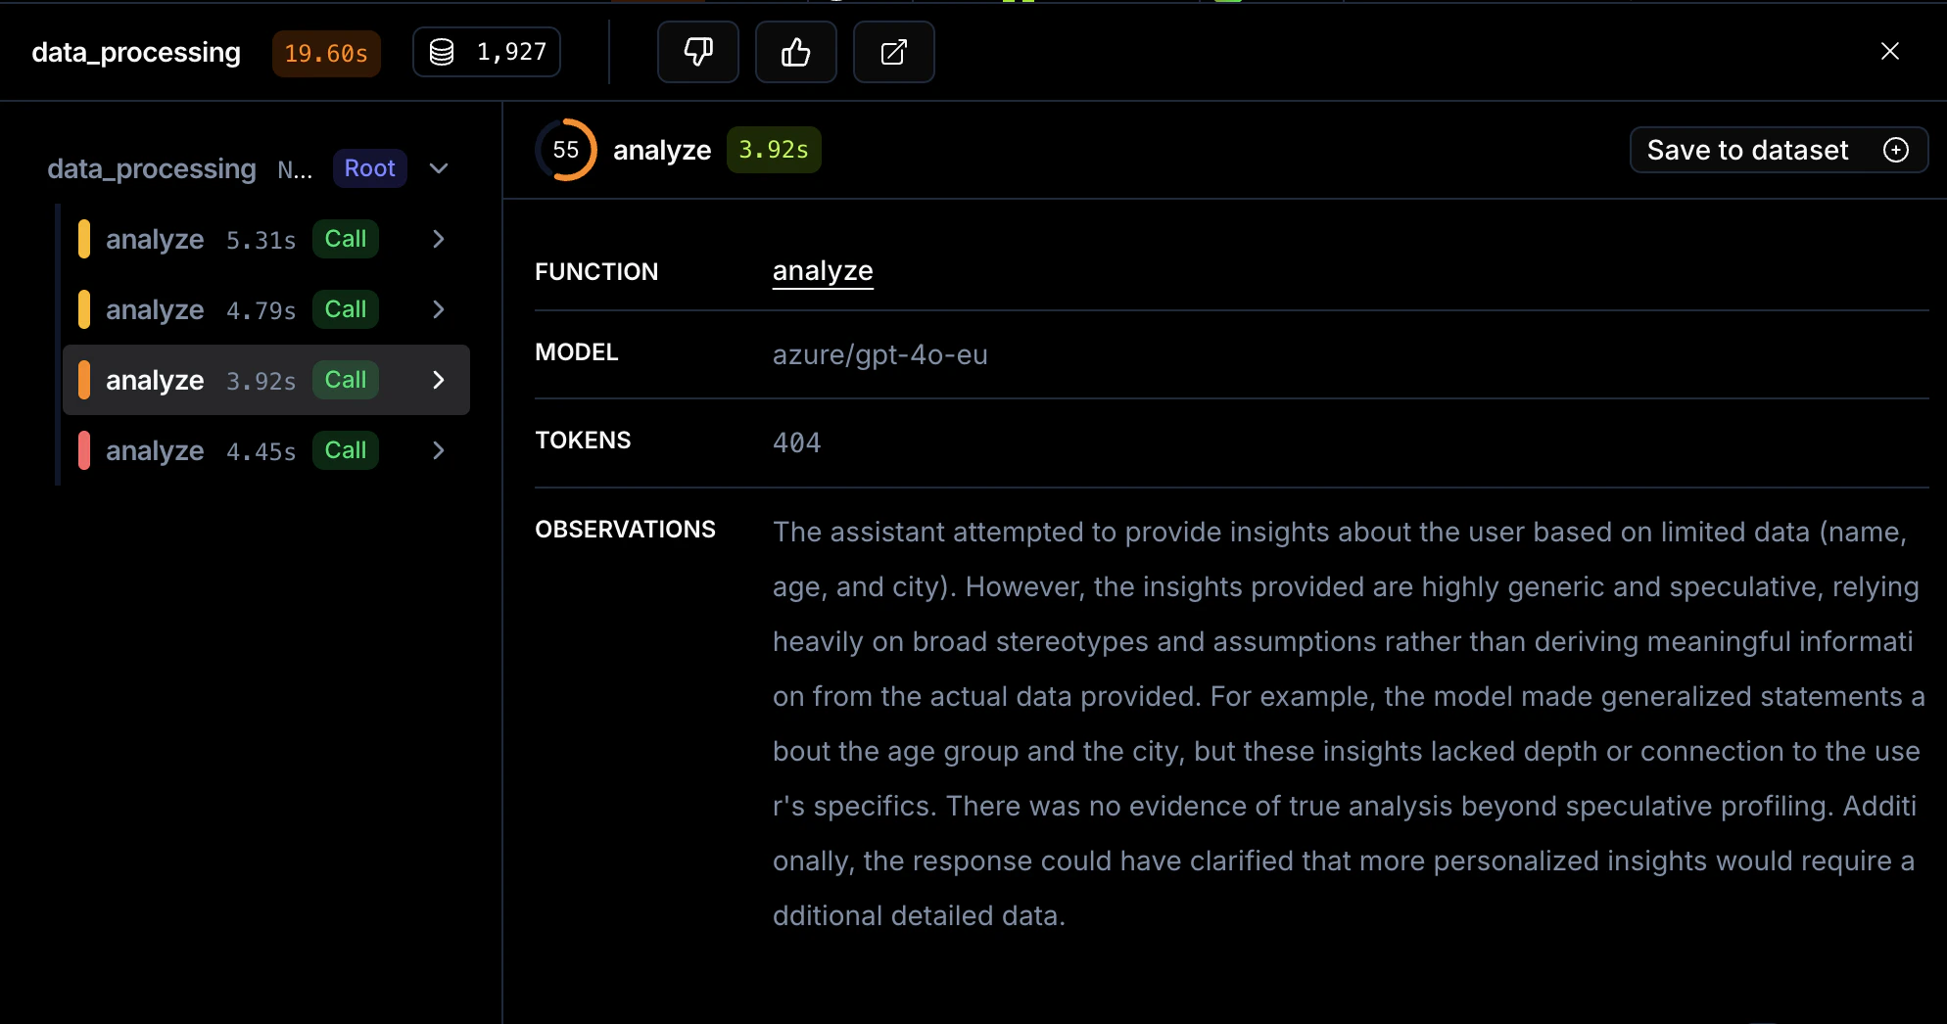The height and width of the screenshot is (1024, 1947).
Task: Click the Call badge on 5.31s row
Action: coord(346,239)
